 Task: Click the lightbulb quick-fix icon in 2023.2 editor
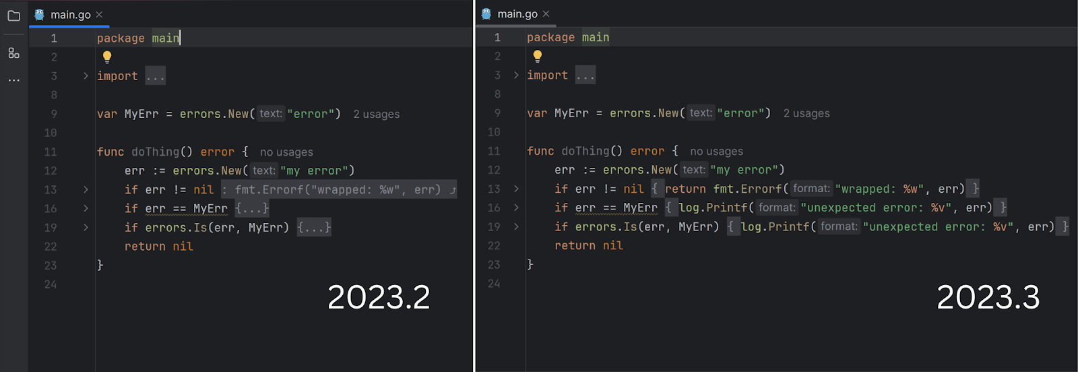coord(107,57)
